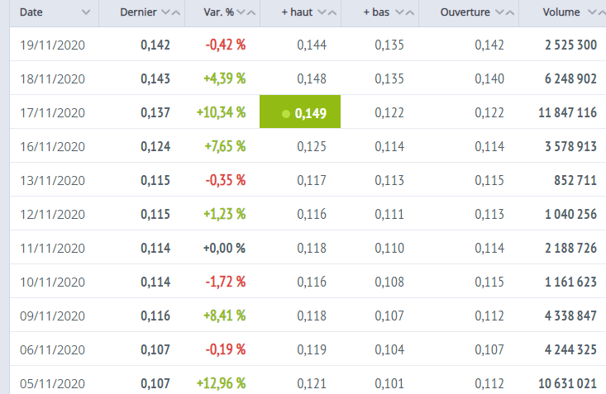
Task: Click volume 3 578 913 cell
Action: tap(570, 147)
